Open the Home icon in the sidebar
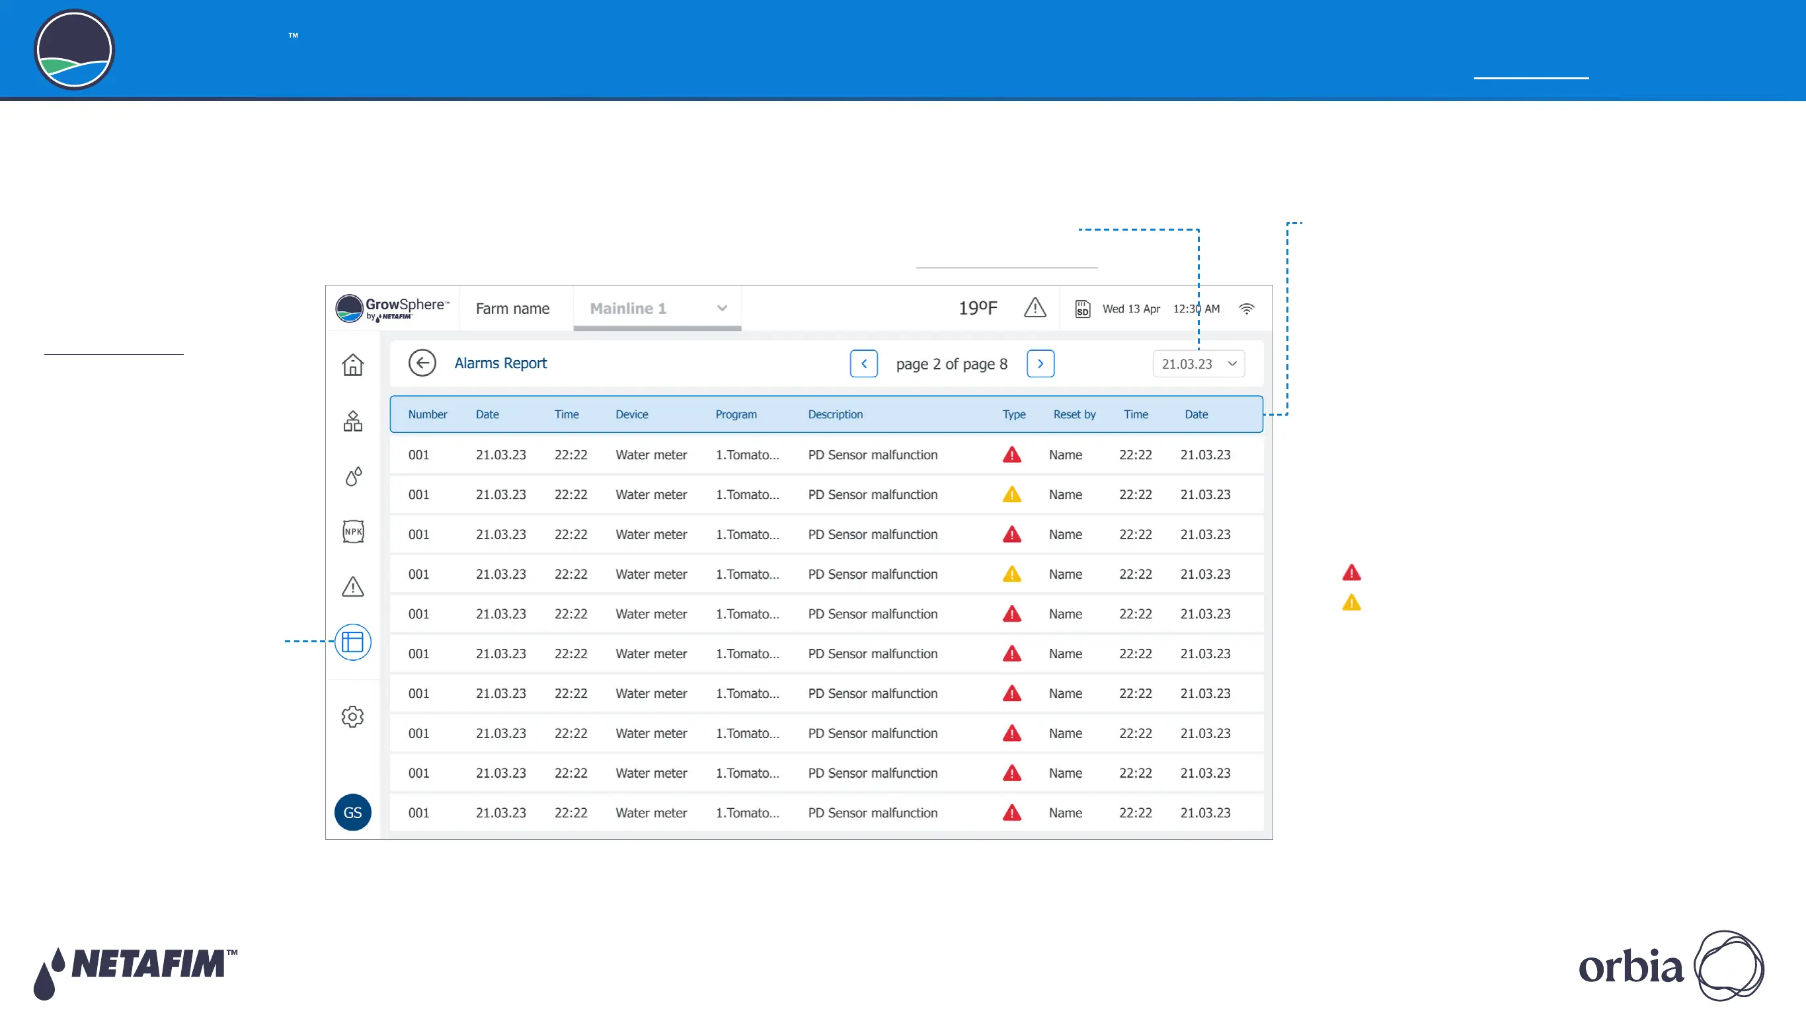The image size is (1806, 1015). [x=352, y=365]
